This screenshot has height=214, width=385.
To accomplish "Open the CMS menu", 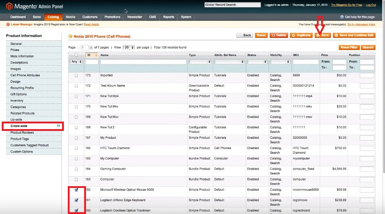I will 152,17.
